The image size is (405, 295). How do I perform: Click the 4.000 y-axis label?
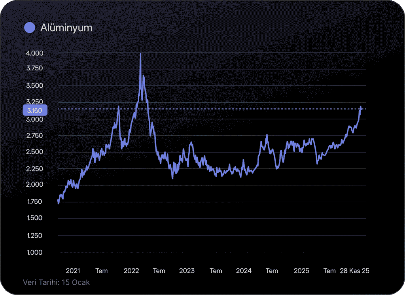coord(35,53)
